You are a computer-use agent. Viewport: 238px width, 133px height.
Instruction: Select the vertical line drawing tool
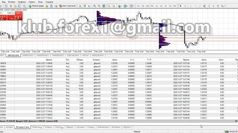191,6
